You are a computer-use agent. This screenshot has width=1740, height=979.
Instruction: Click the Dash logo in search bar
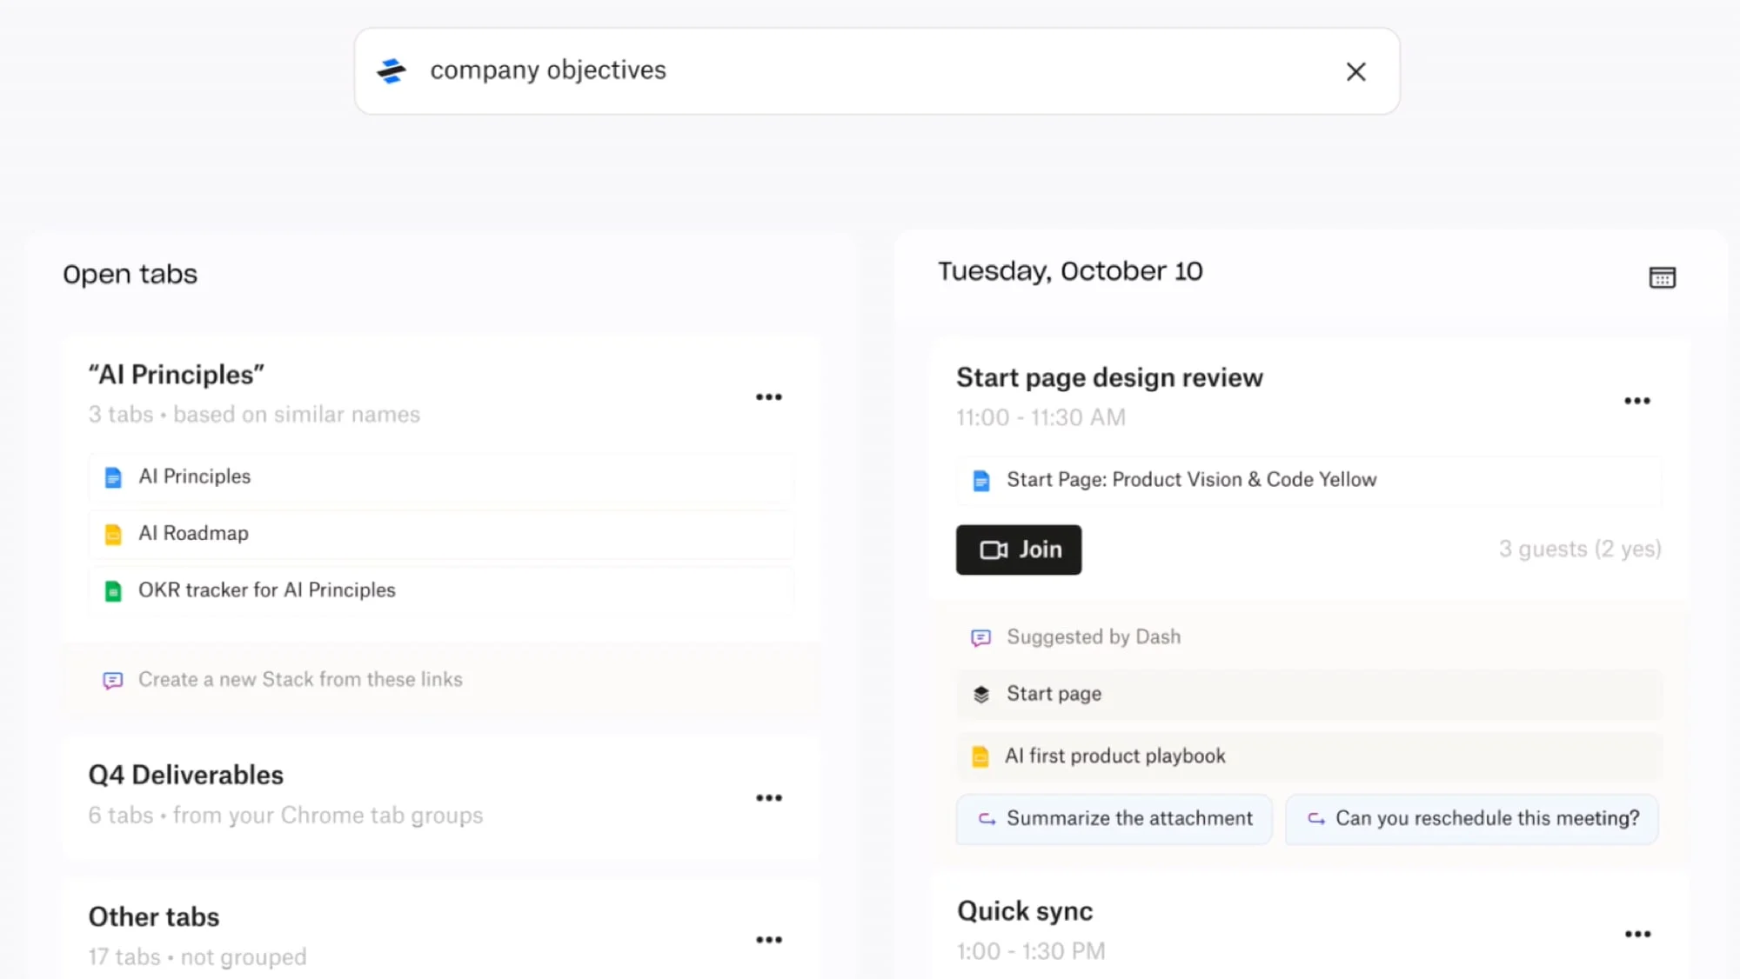click(391, 70)
